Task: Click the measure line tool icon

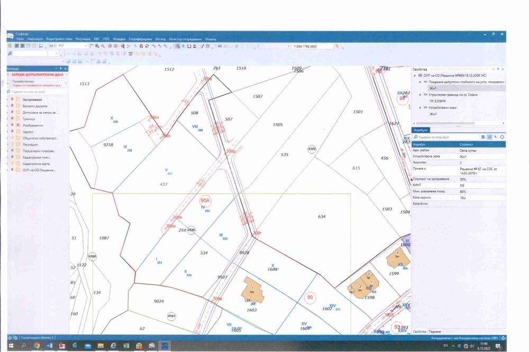Action: click(x=202, y=46)
